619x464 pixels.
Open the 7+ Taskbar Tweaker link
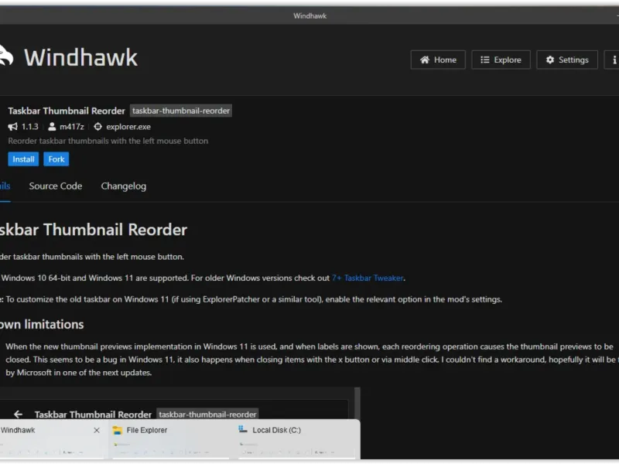tap(368, 278)
